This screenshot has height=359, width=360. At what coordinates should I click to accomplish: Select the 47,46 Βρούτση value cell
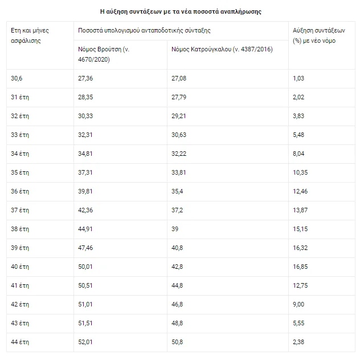(85, 247)
